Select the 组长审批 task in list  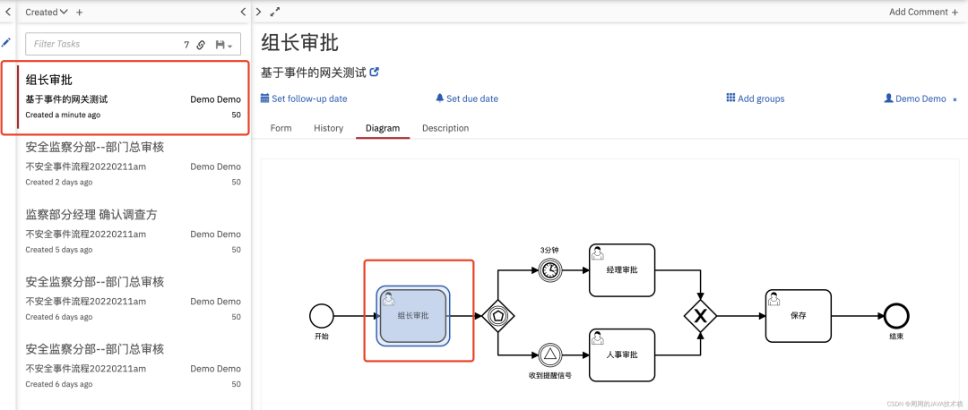[x=134, y=98]
